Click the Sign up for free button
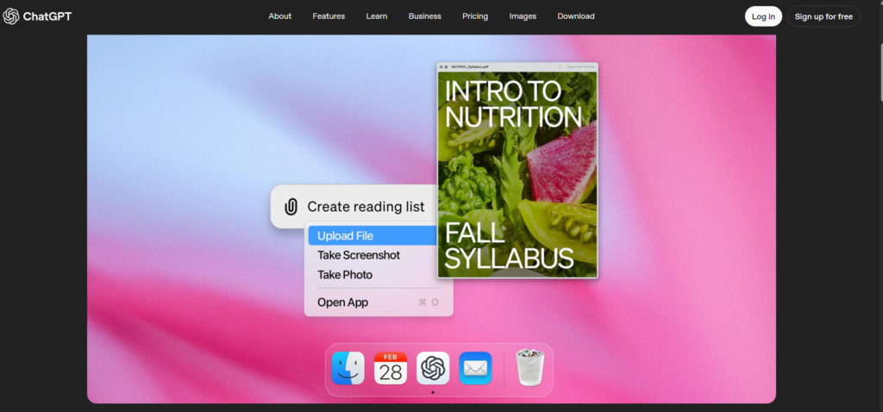883x412 pixels. [x=824, y=16]
